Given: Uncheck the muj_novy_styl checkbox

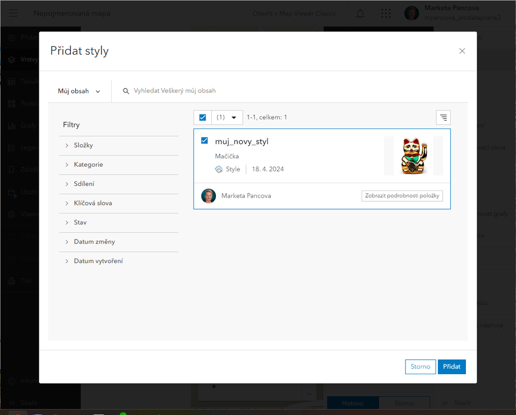Looking at the screenshot, I should tap(205, 141).
